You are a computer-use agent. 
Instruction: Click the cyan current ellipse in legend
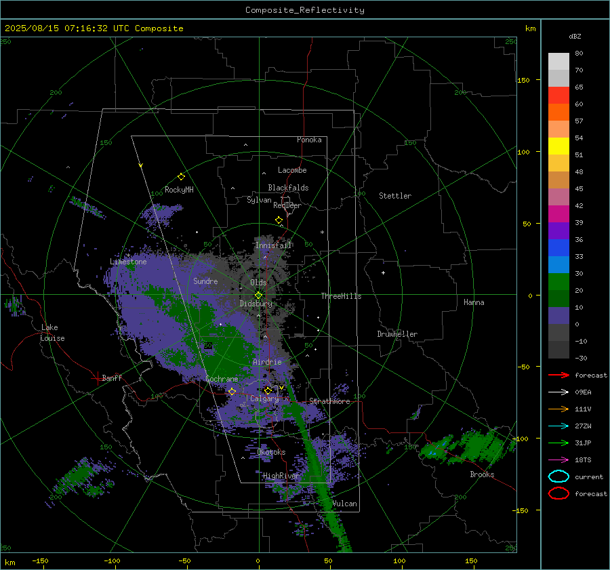558,476
